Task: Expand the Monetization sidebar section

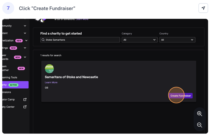Action: (26, 41)
